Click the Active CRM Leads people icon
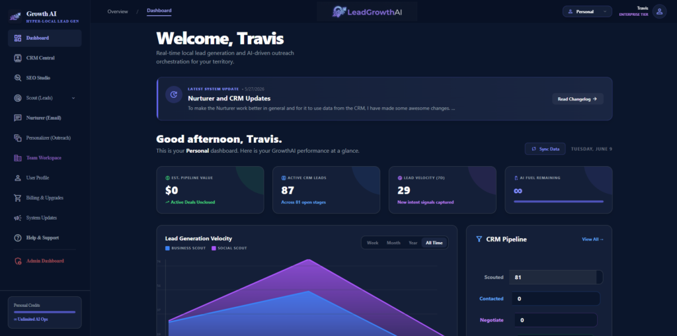This screenshot has width=677, height=336. (284, 178)
